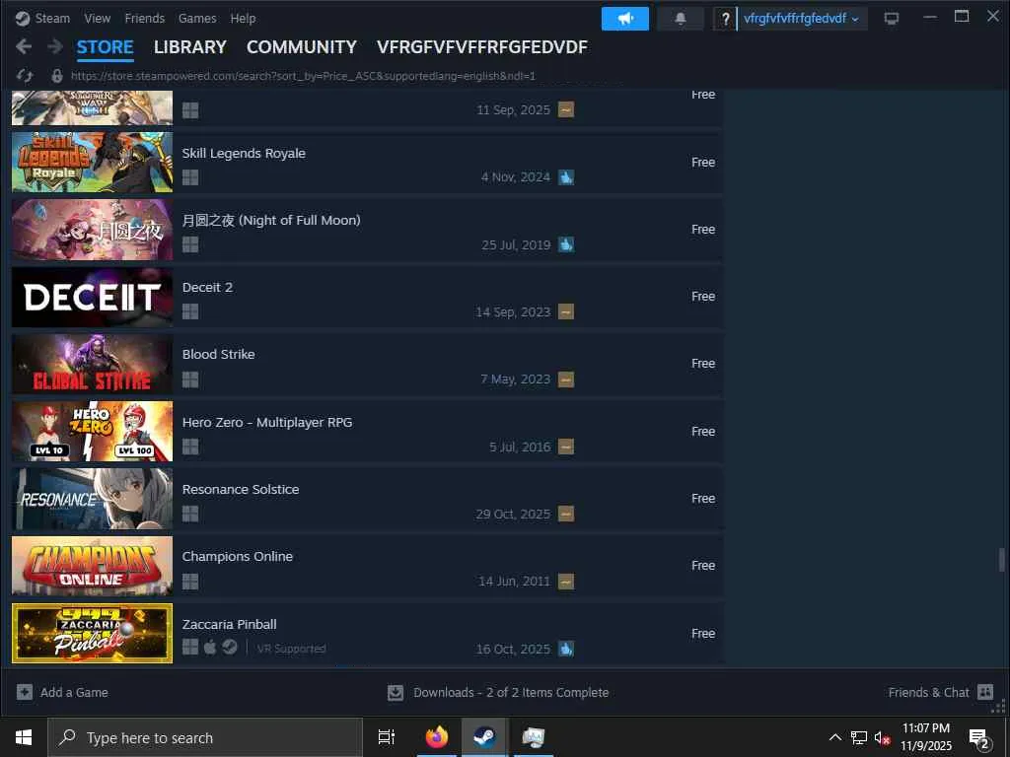Click the Hero Zero thumbnail
Viewport: 1010px width, 757px height.
92,432
